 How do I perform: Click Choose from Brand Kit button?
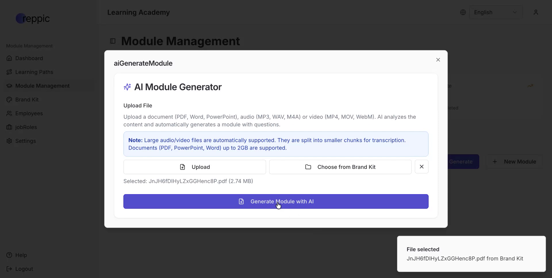coord(340,167)
